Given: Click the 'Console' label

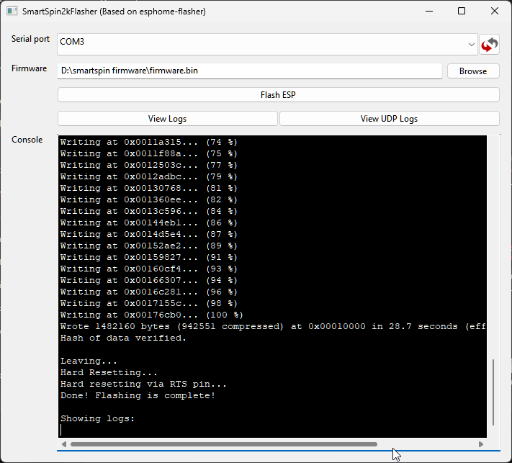Looking at the screenshot, I should coord(27,140).
